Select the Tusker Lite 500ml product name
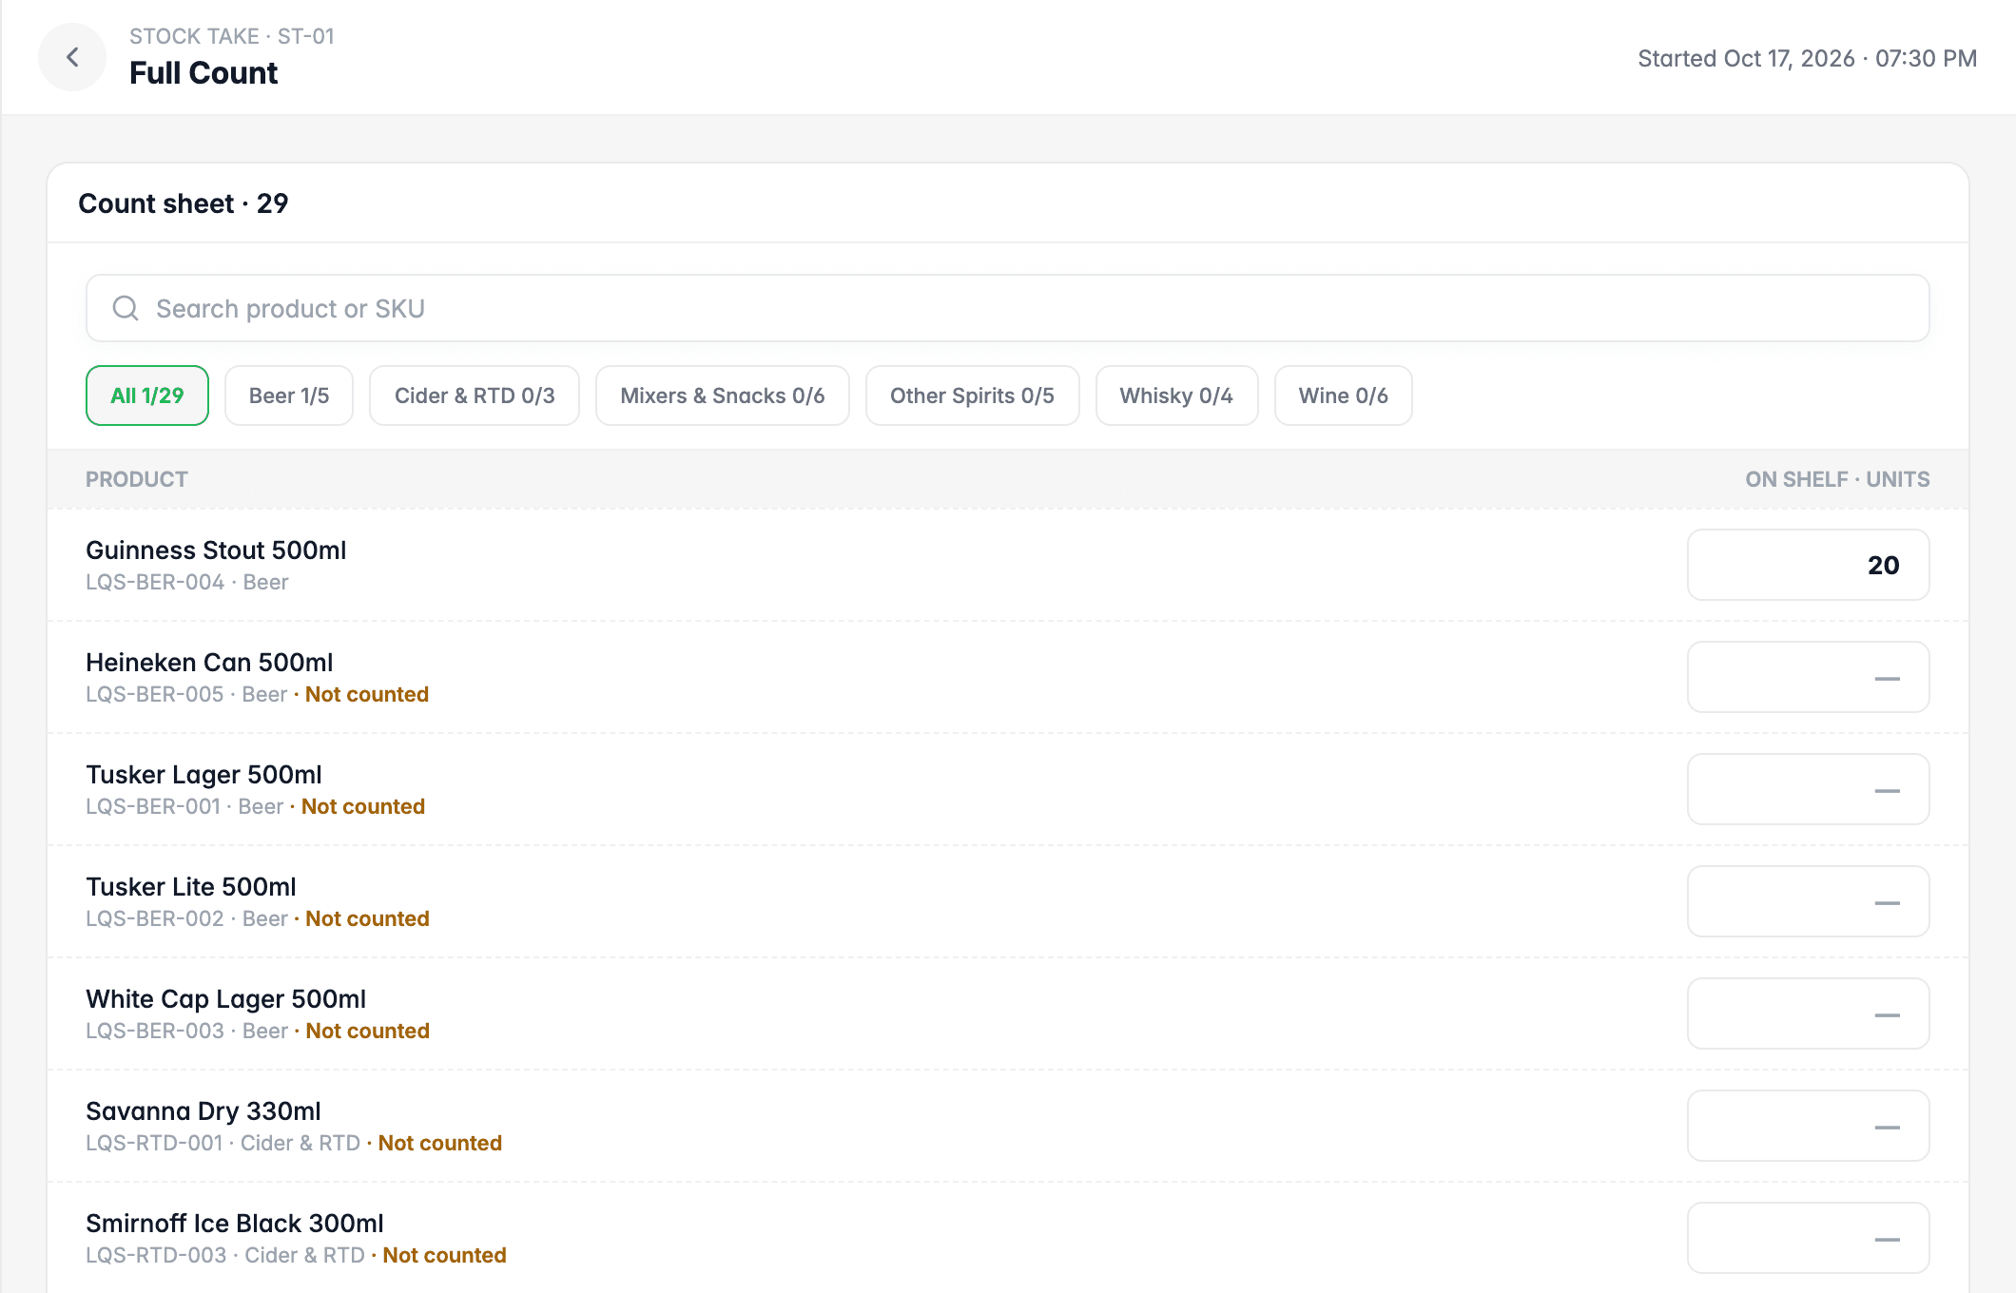 [191, 887]
